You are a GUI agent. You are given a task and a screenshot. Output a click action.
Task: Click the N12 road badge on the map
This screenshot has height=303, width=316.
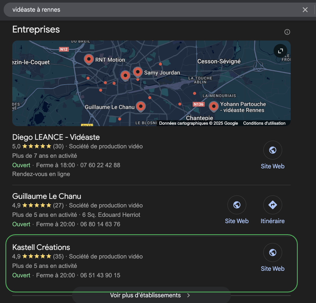(x=64, y=49)
